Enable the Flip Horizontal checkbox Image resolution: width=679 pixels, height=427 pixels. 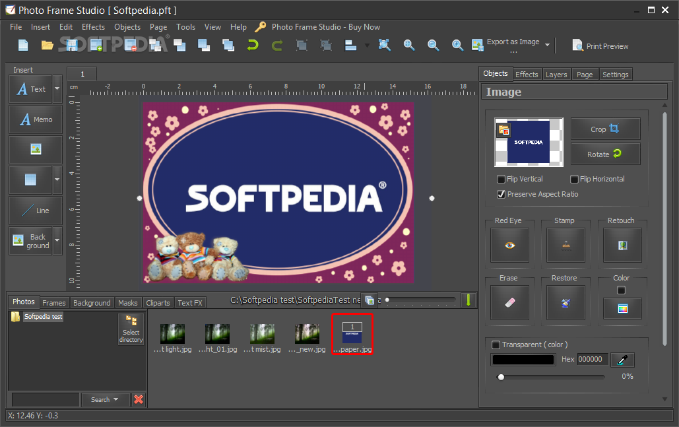coord(574,179)
